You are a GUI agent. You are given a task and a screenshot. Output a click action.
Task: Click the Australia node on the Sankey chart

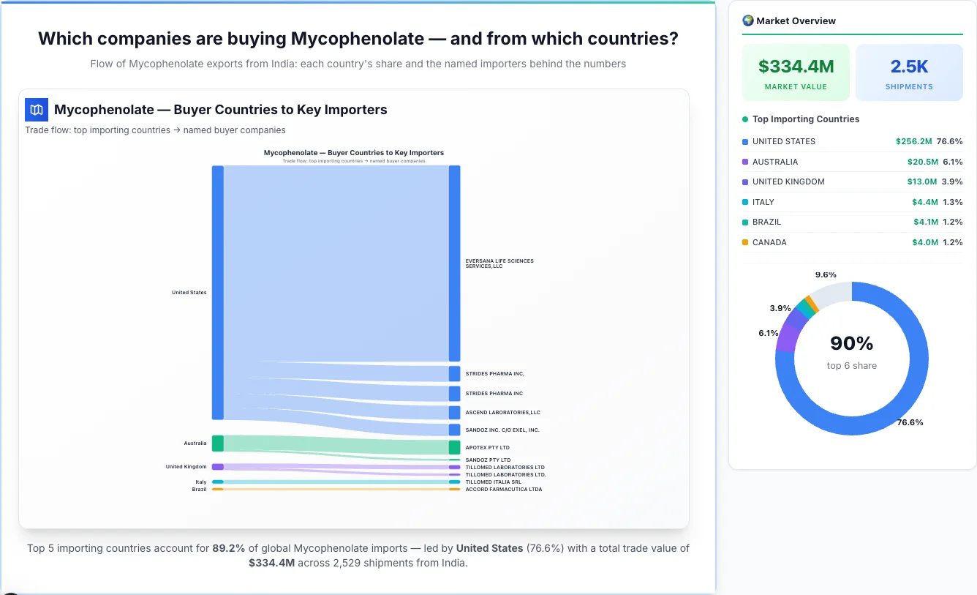pyautogui.click(x=216, y=443)
